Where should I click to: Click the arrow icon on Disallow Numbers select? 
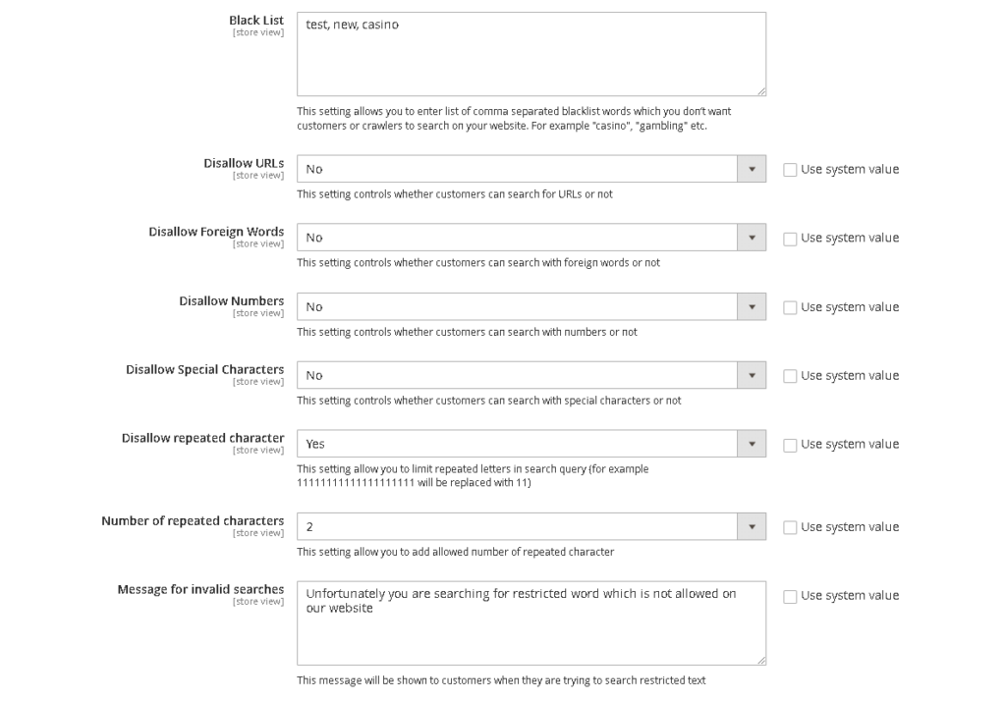[752, 306]
